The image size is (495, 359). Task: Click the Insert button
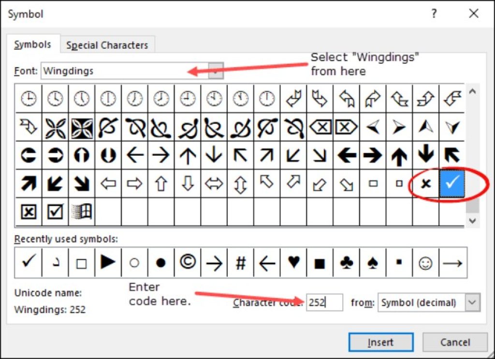pos(380,342)
